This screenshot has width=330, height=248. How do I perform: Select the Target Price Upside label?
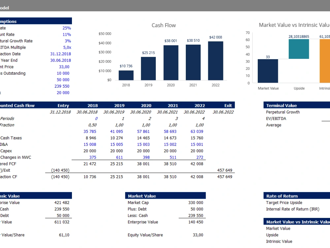(284, 203)
